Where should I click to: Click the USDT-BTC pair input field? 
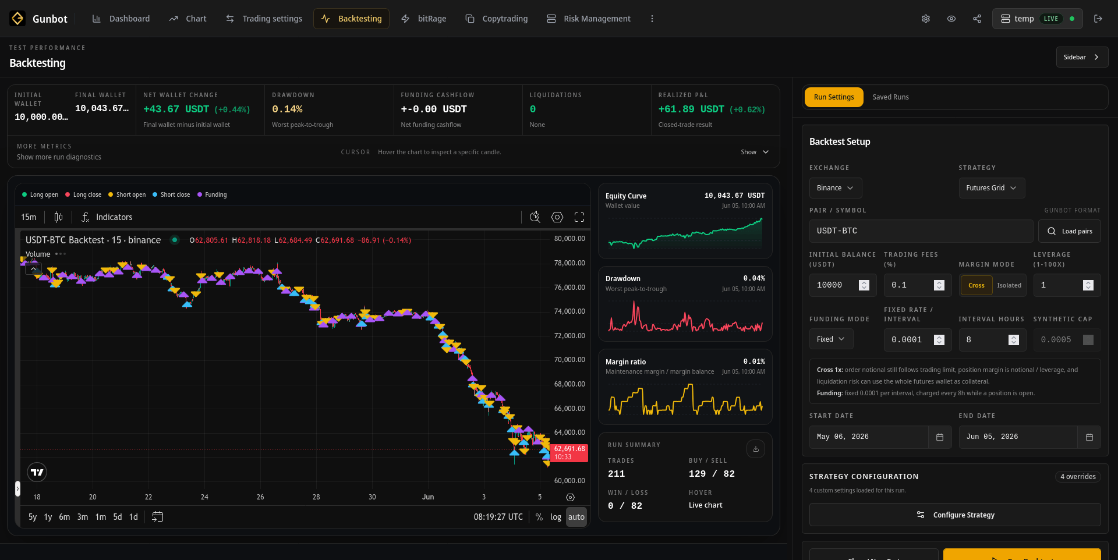921,231
